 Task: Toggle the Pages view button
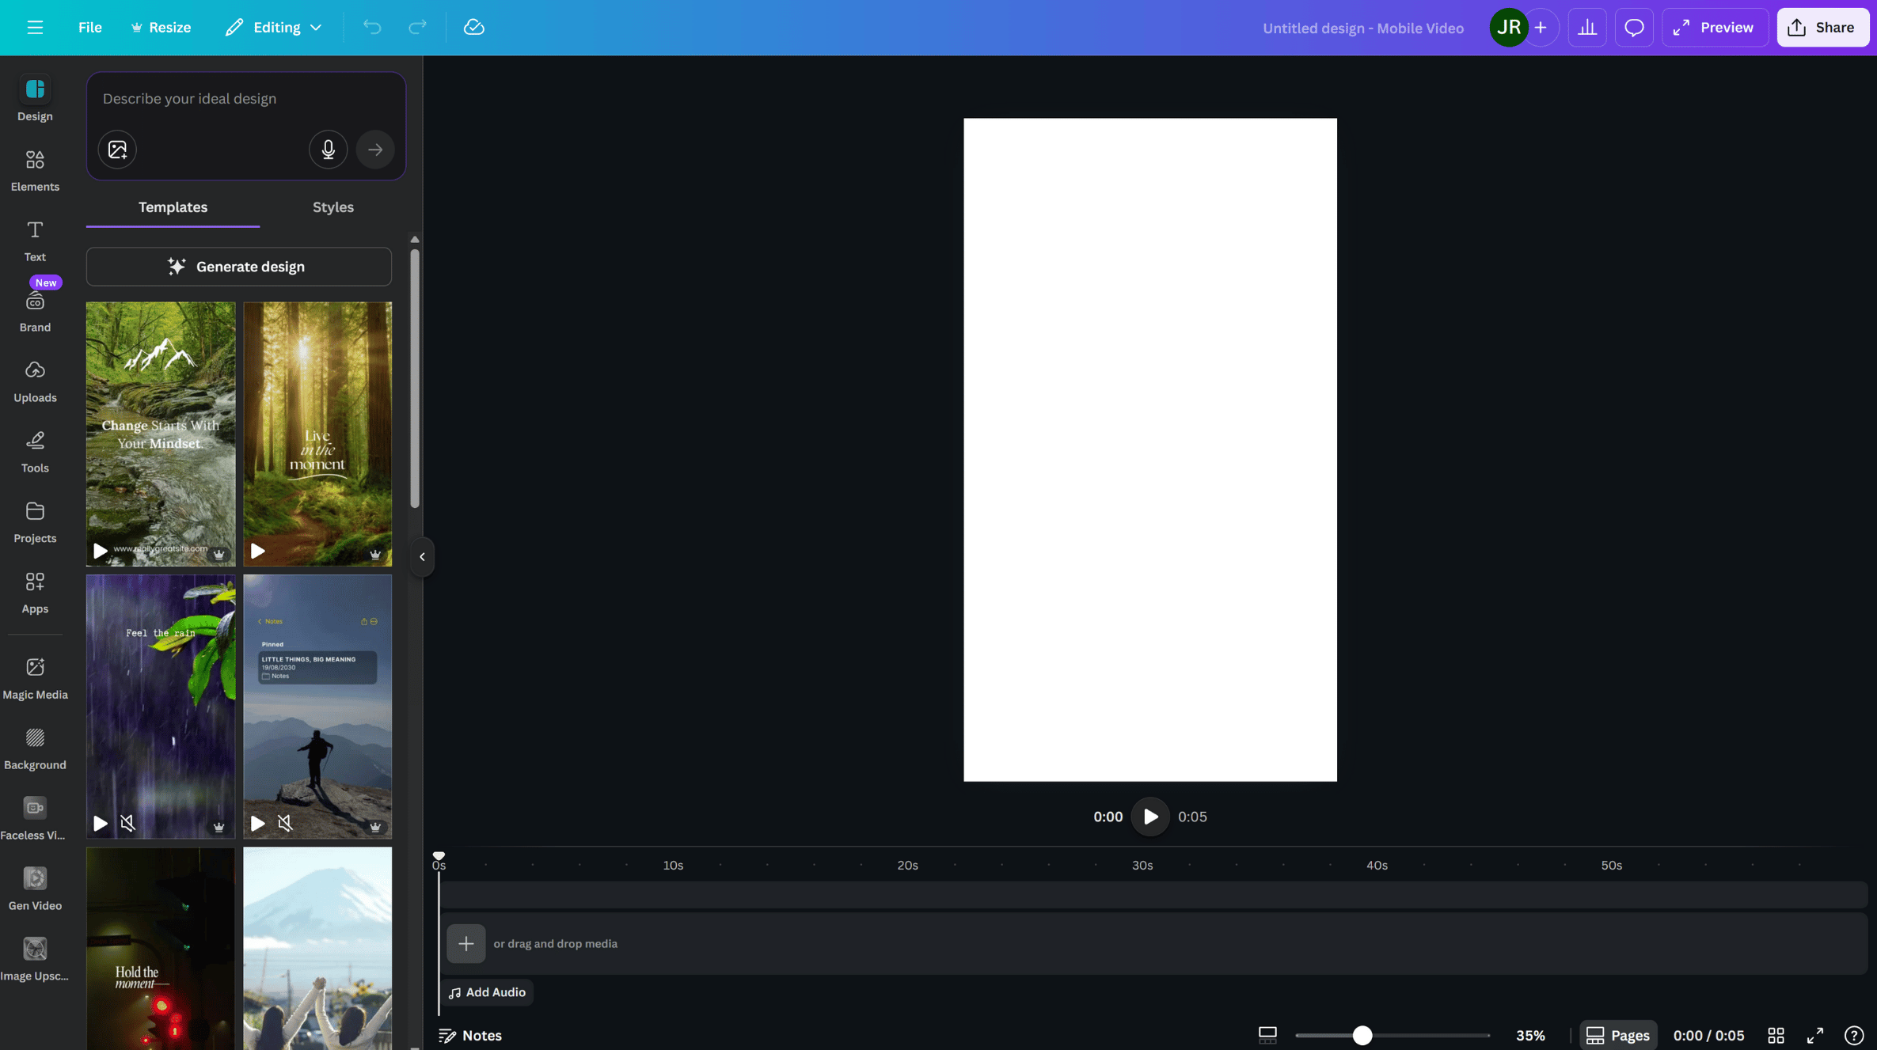(x=1618, y=1035)
